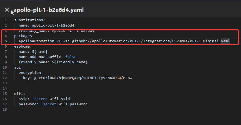Place cursor on the substitutions key
Image resolution: width=241 pixels, height=125 pixels.
coord(29,20)
